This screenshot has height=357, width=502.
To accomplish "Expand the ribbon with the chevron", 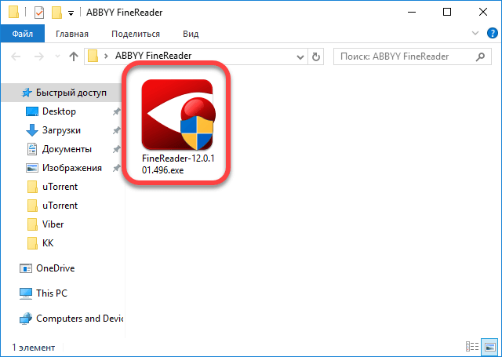I will point(475,33).
